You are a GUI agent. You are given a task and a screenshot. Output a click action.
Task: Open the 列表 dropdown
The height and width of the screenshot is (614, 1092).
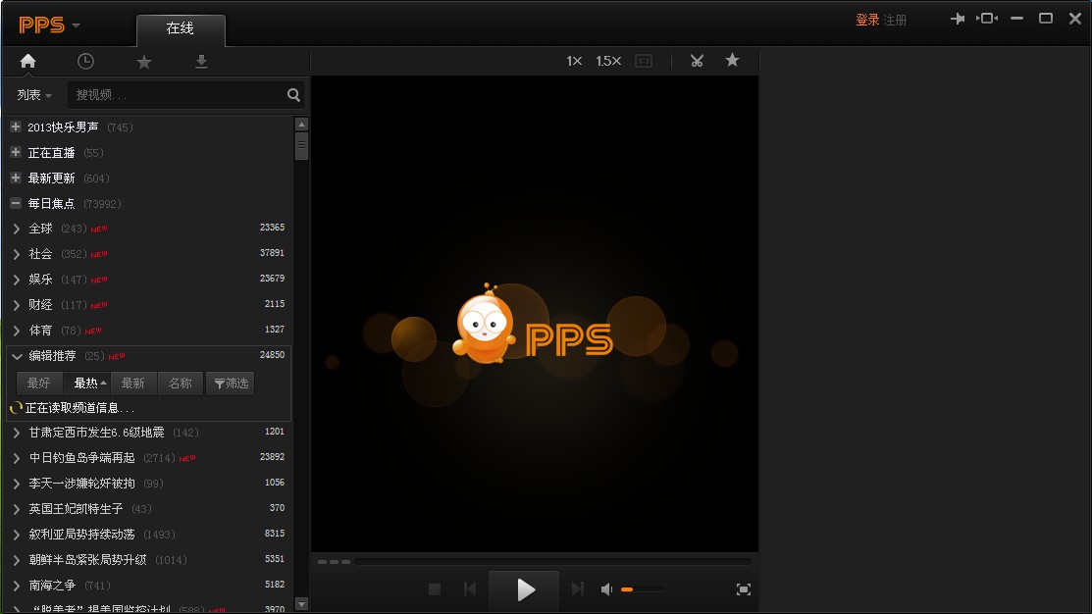(x=34, y=95)
